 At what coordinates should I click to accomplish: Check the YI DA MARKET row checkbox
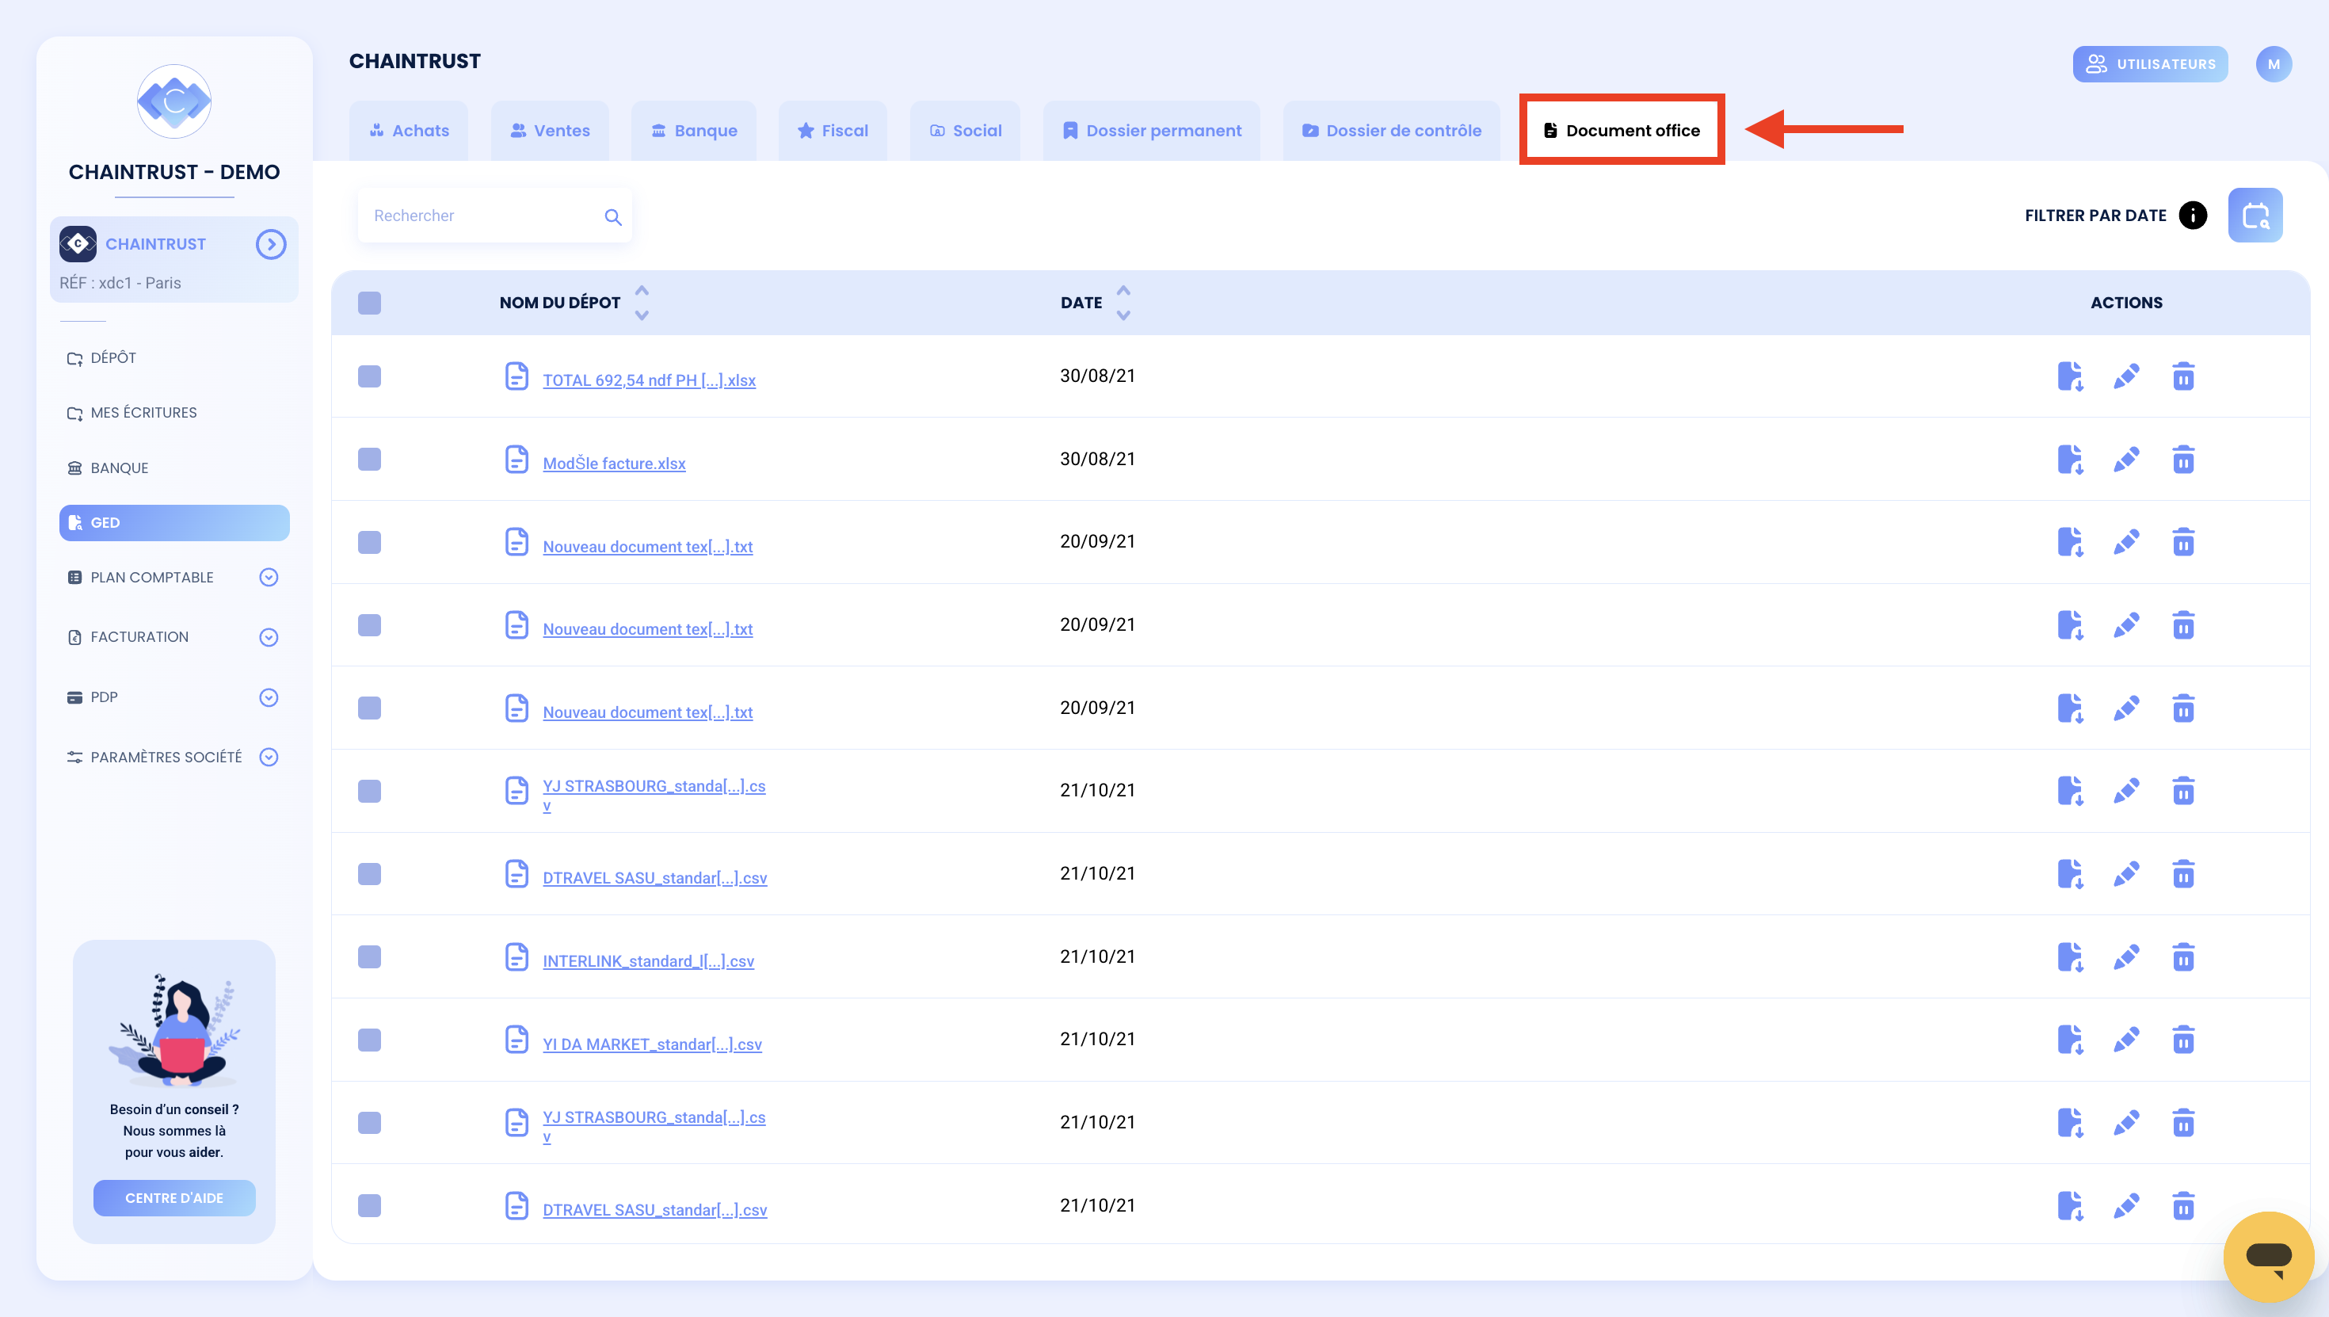pyautogui.click(x=369, y=1040)
